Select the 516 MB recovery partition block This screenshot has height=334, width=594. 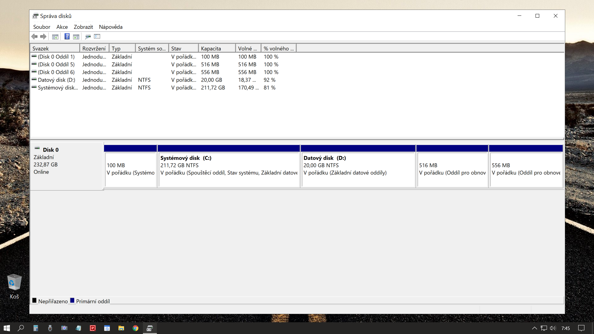tap(452, 169)
